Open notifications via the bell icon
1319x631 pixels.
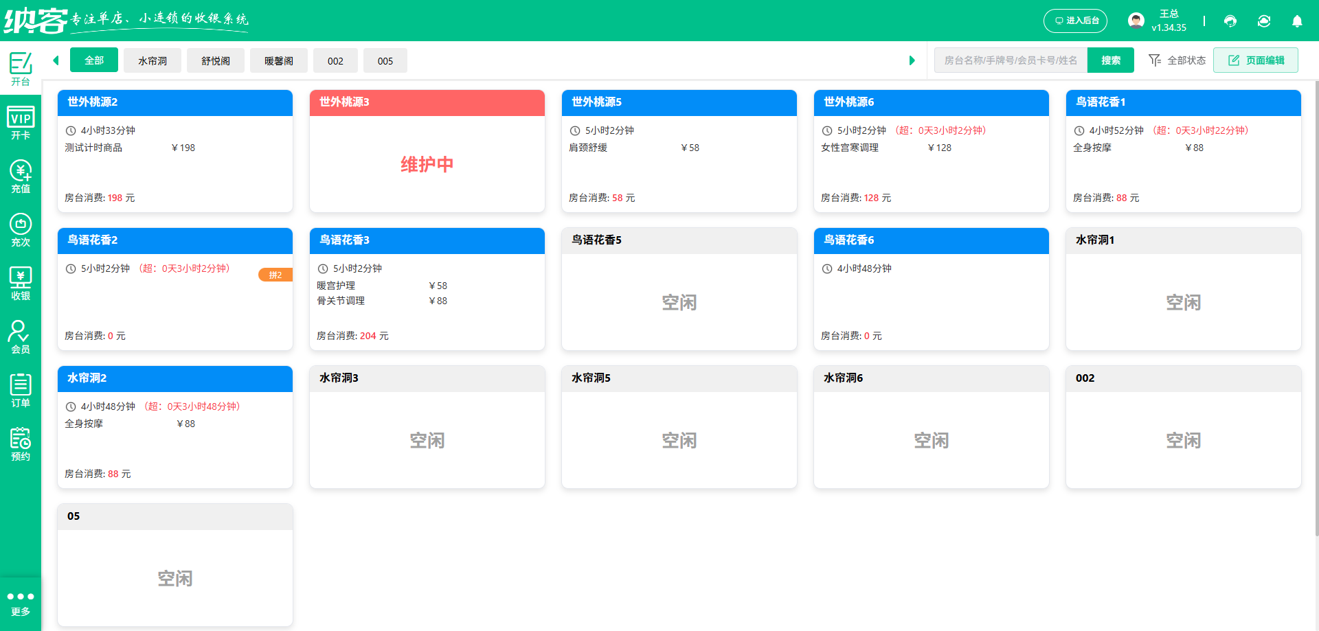[1297, 21]
